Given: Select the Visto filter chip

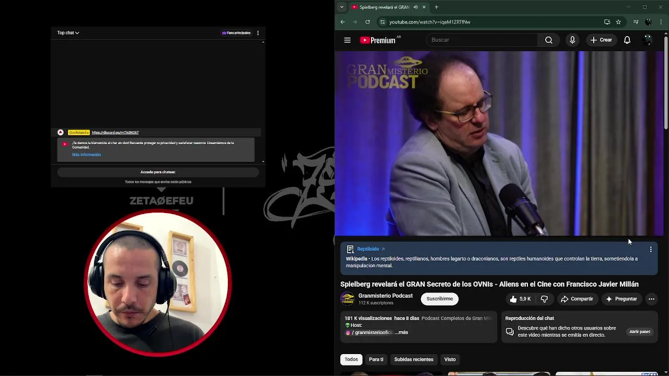Looking at the screenshot, I should coord(450,359).
